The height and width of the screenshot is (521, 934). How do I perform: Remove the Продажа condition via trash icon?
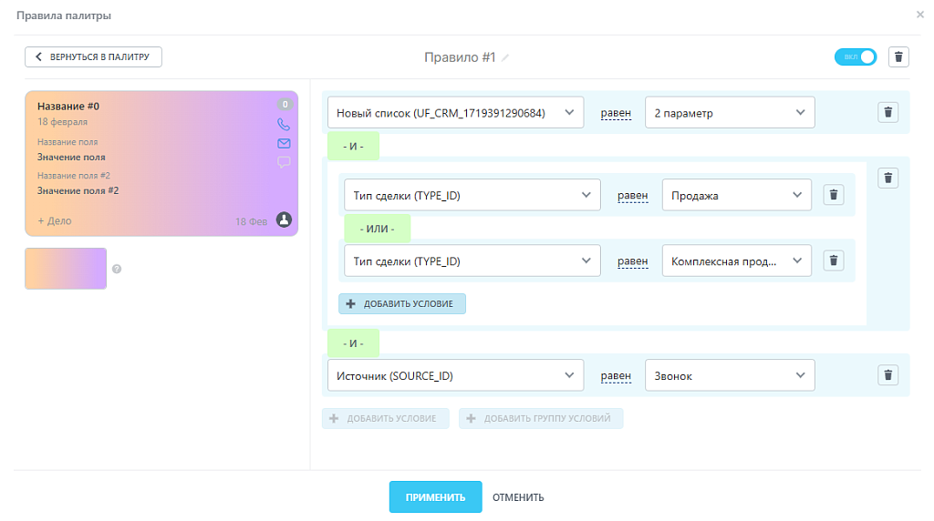coord(833,195)
